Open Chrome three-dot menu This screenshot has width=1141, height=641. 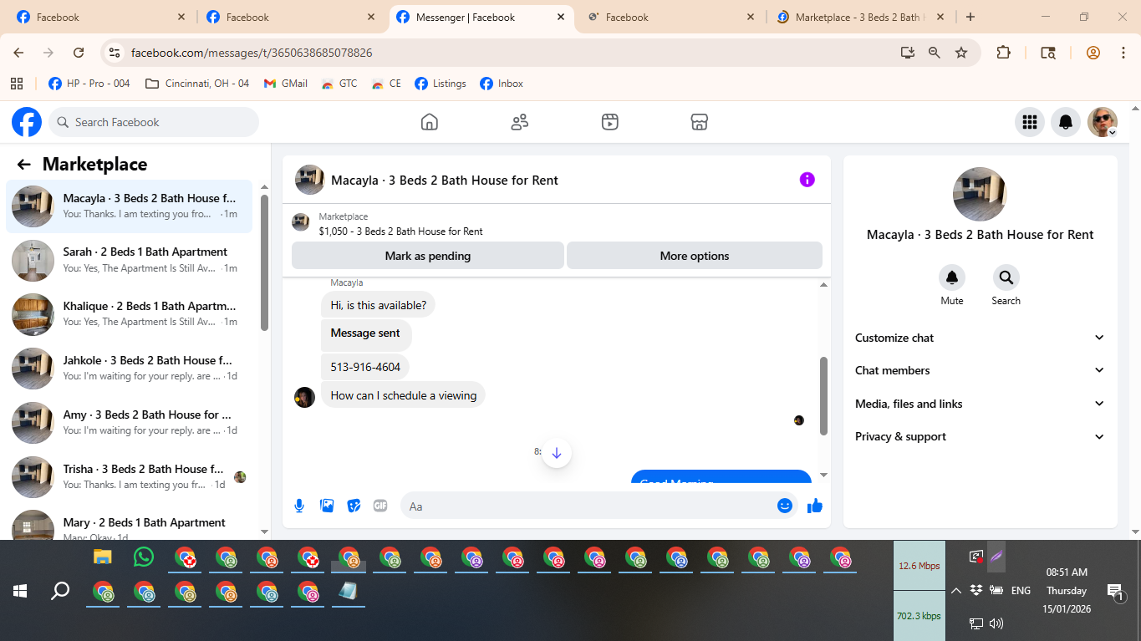coord(1123,53)
